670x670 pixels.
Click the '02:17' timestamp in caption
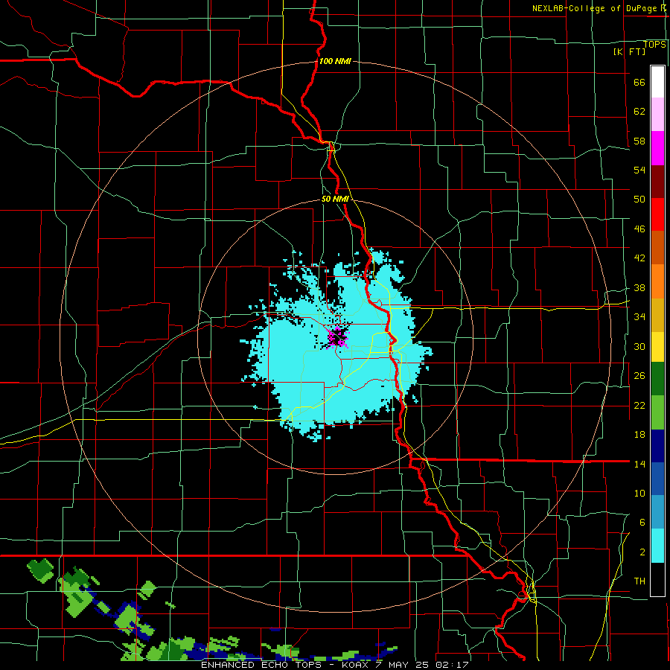coord(452,665)
